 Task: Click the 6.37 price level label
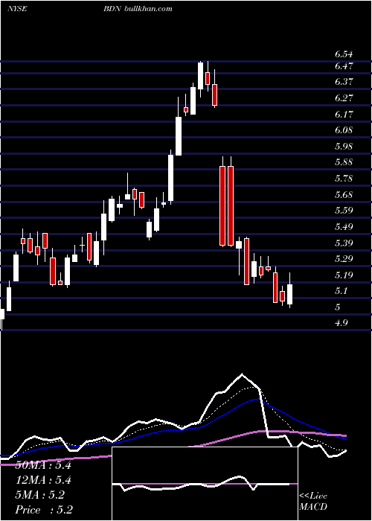(x=344, y=82)
